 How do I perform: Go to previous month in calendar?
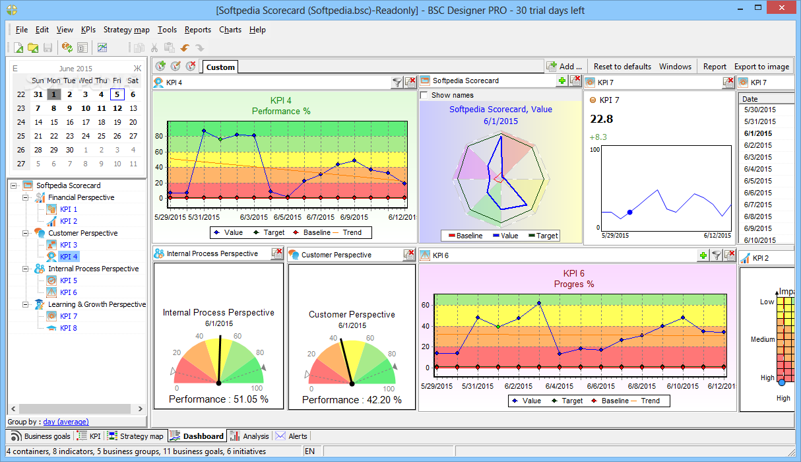click(15, 68)
